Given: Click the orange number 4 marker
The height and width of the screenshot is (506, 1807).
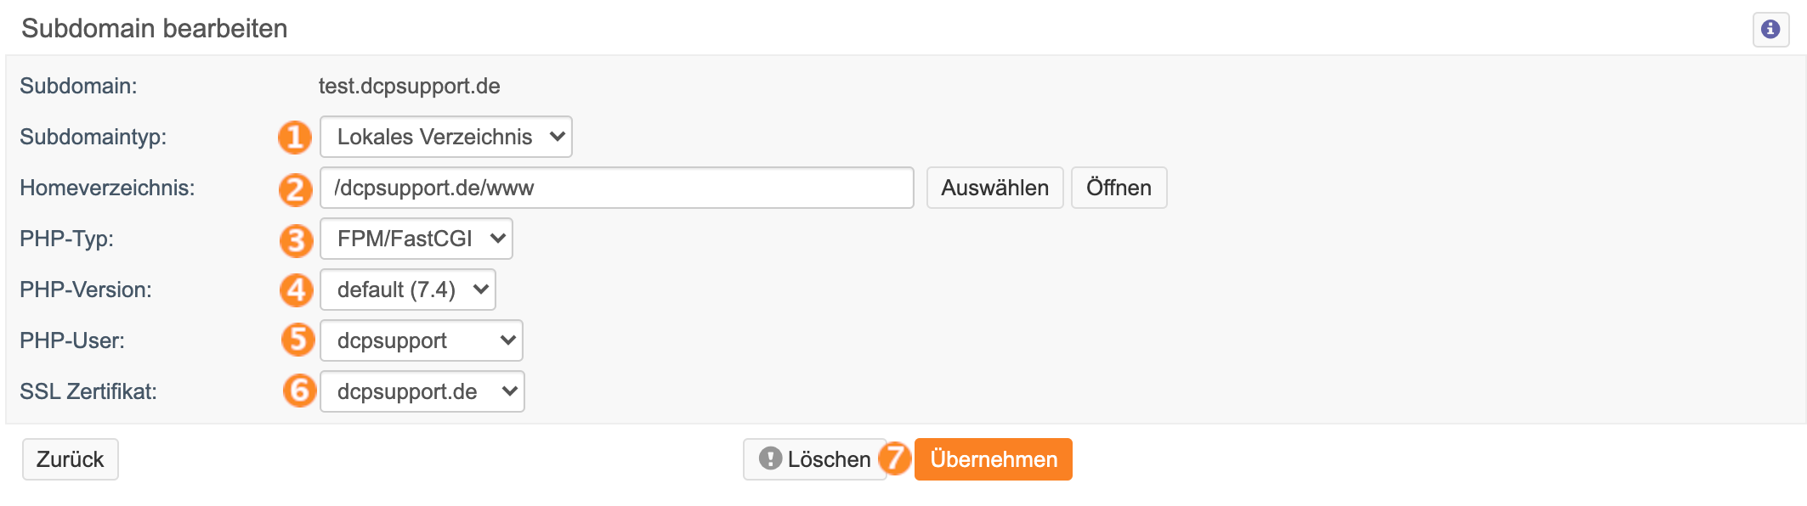Looking at the screenshot, I should click(x=296, y=290).
